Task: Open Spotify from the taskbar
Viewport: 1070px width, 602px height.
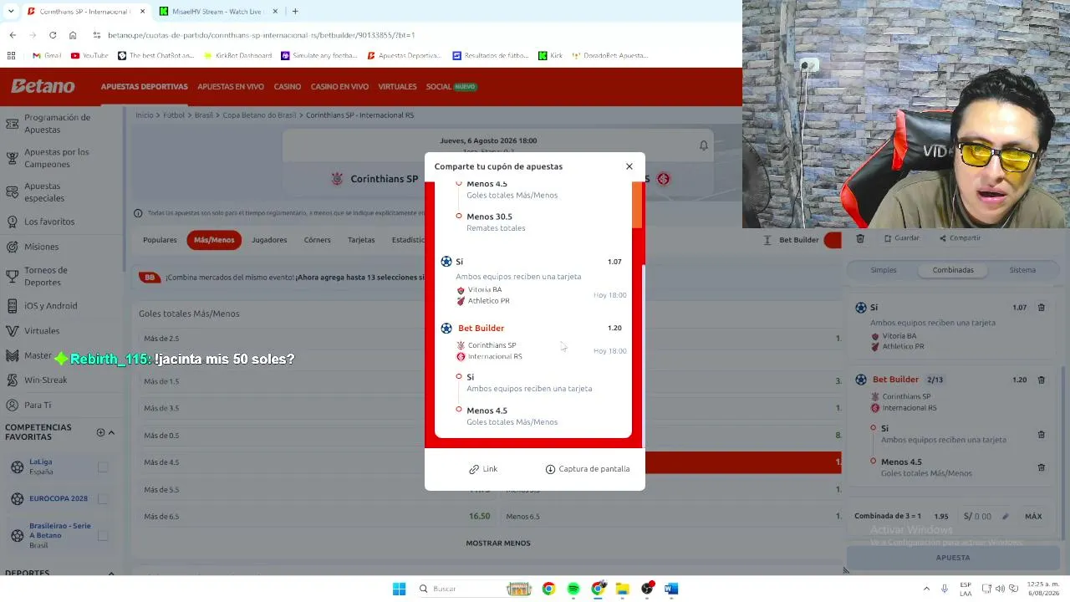Action: (x=573, y=589)
